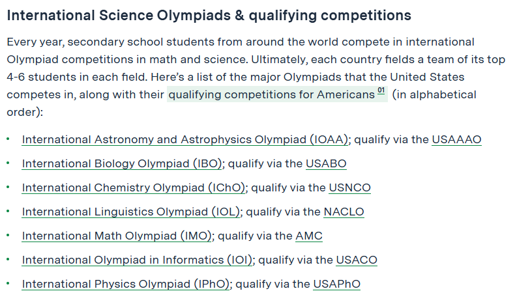Follow the USABO link
The image size is (515, 304).
click(326, 163)
